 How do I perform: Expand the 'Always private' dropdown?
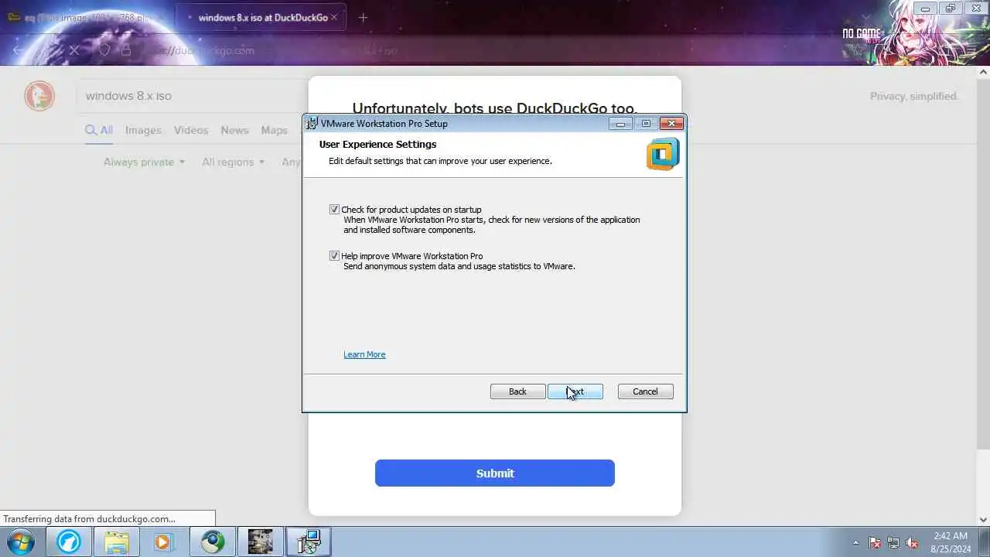pos(144,162)
